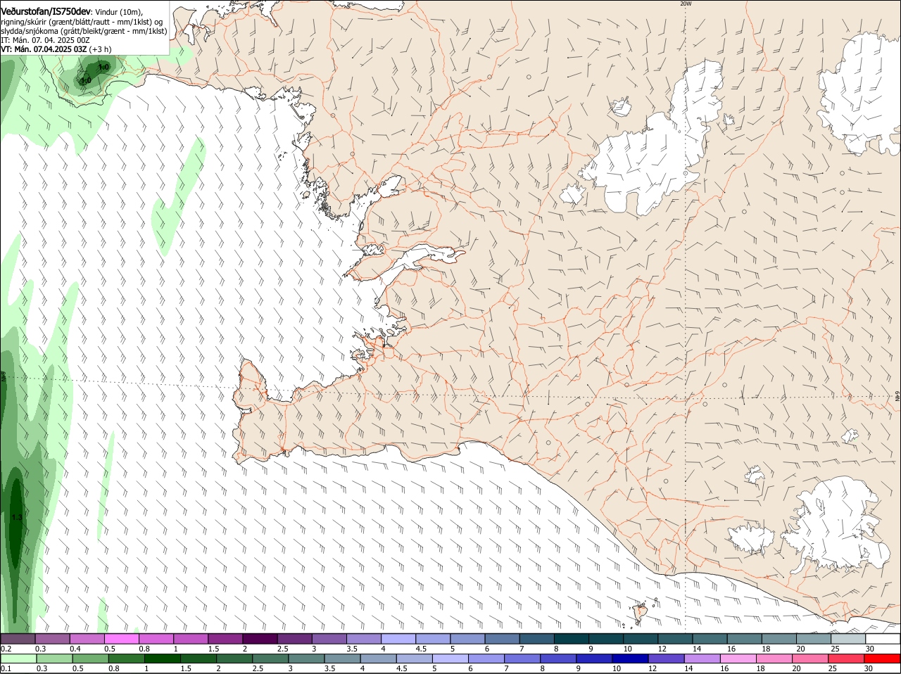Pick the darkest green rain swatch at 1
901x674 pixels.
(162, 659)
